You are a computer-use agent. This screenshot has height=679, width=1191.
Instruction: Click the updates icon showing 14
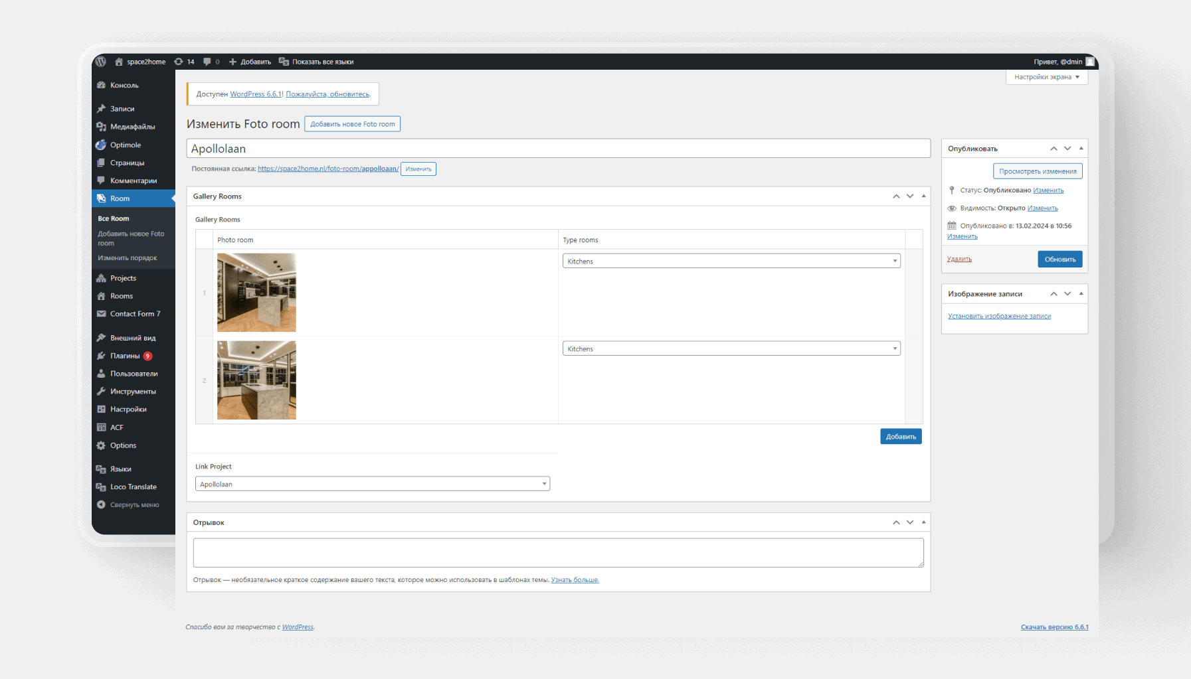[x=184, y=62]
